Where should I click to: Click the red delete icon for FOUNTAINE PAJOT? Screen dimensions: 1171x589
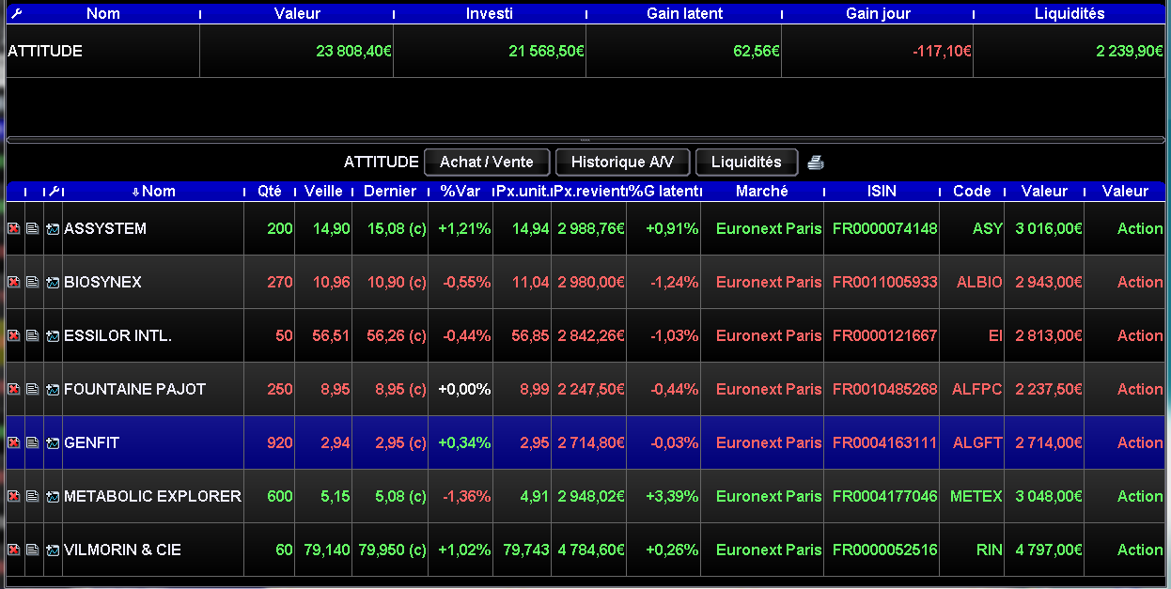point(14,389)
